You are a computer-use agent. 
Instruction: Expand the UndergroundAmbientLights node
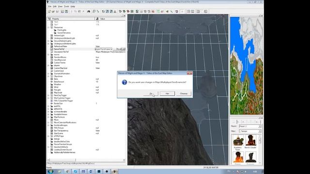(x=48, y=43)
